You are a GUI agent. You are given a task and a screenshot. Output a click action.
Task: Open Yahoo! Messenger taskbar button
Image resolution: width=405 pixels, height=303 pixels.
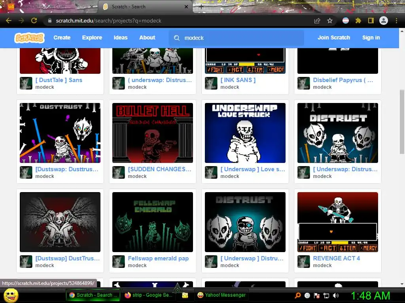pyautogui.click(x=221, y=295)
